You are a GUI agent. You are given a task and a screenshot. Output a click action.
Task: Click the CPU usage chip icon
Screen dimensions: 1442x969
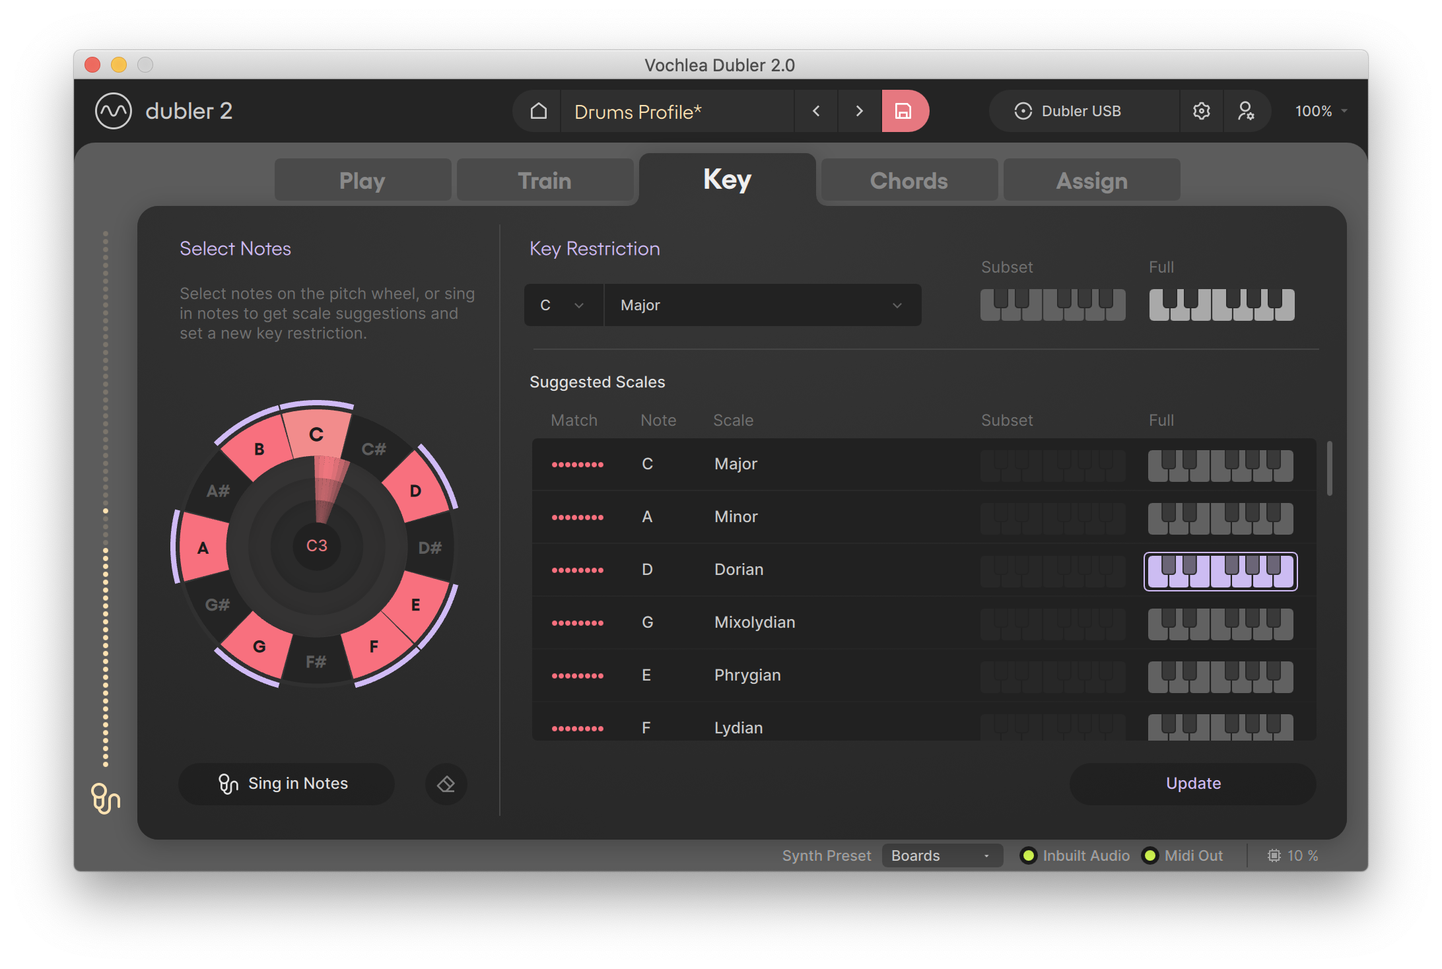(x=1274, y=855)
